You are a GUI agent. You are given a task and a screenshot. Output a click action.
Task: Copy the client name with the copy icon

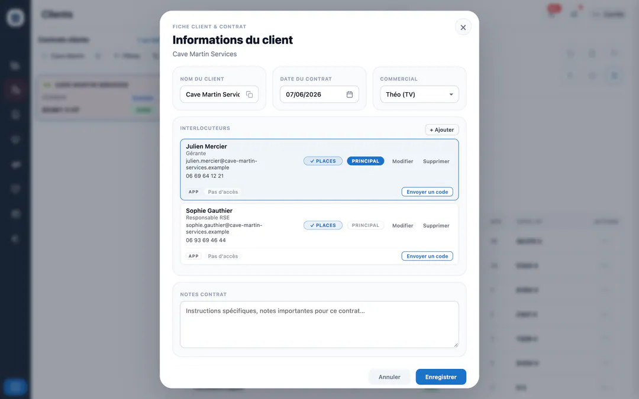point(250,95)
